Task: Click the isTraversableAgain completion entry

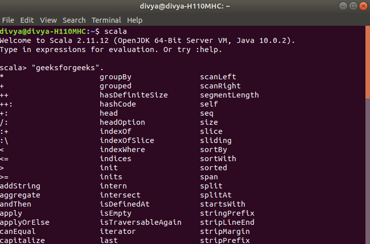Action: pyautogui.click(x=141, y=222)
